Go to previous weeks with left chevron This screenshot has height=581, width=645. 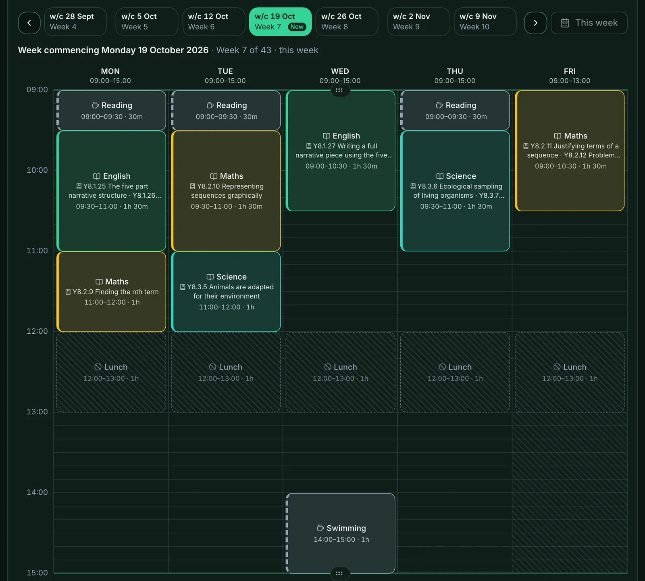pos(29,23)
